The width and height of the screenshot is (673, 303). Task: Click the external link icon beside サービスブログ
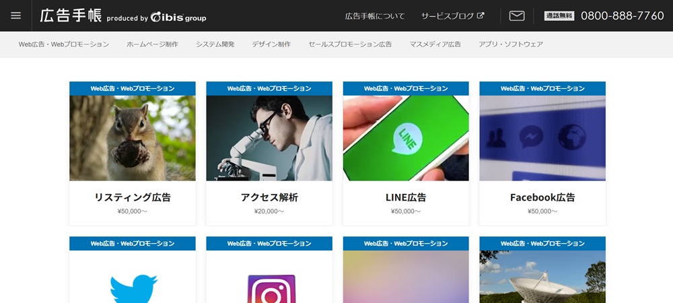481,15
